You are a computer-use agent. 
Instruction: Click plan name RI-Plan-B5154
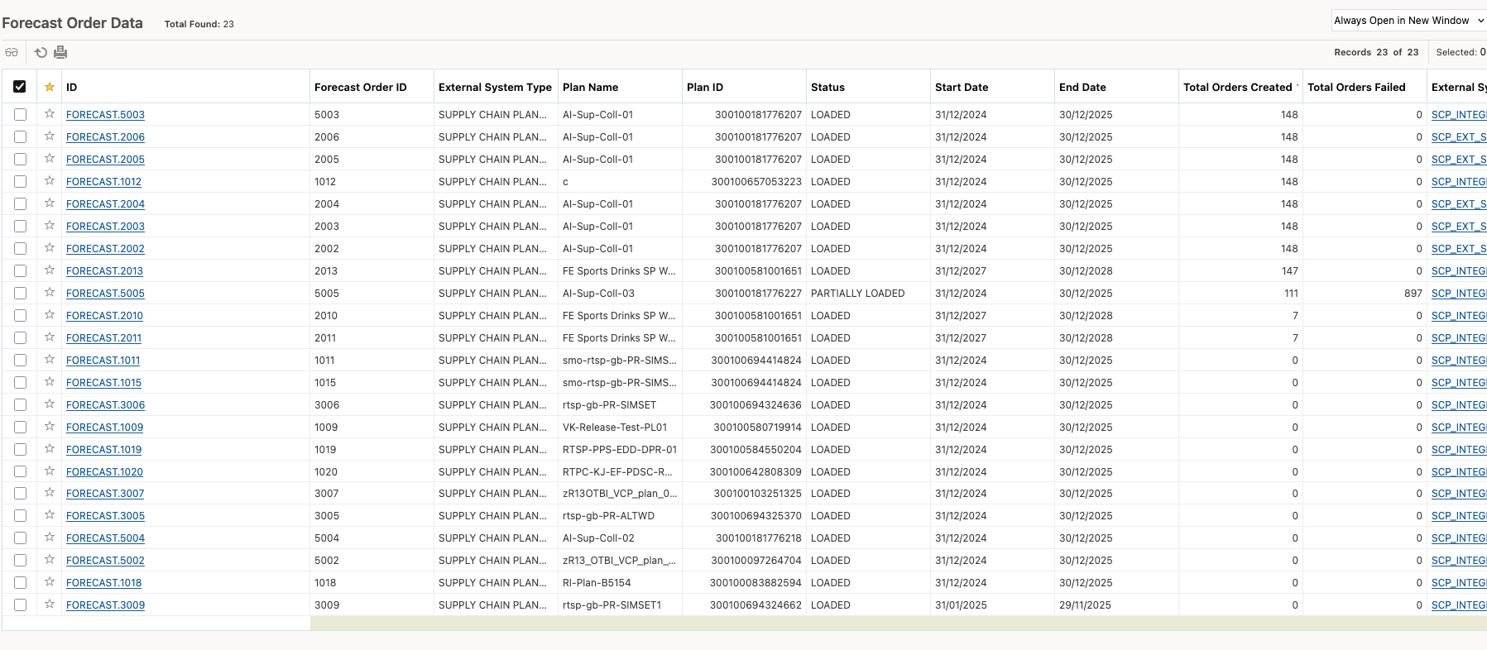click(x=597, y=583)
